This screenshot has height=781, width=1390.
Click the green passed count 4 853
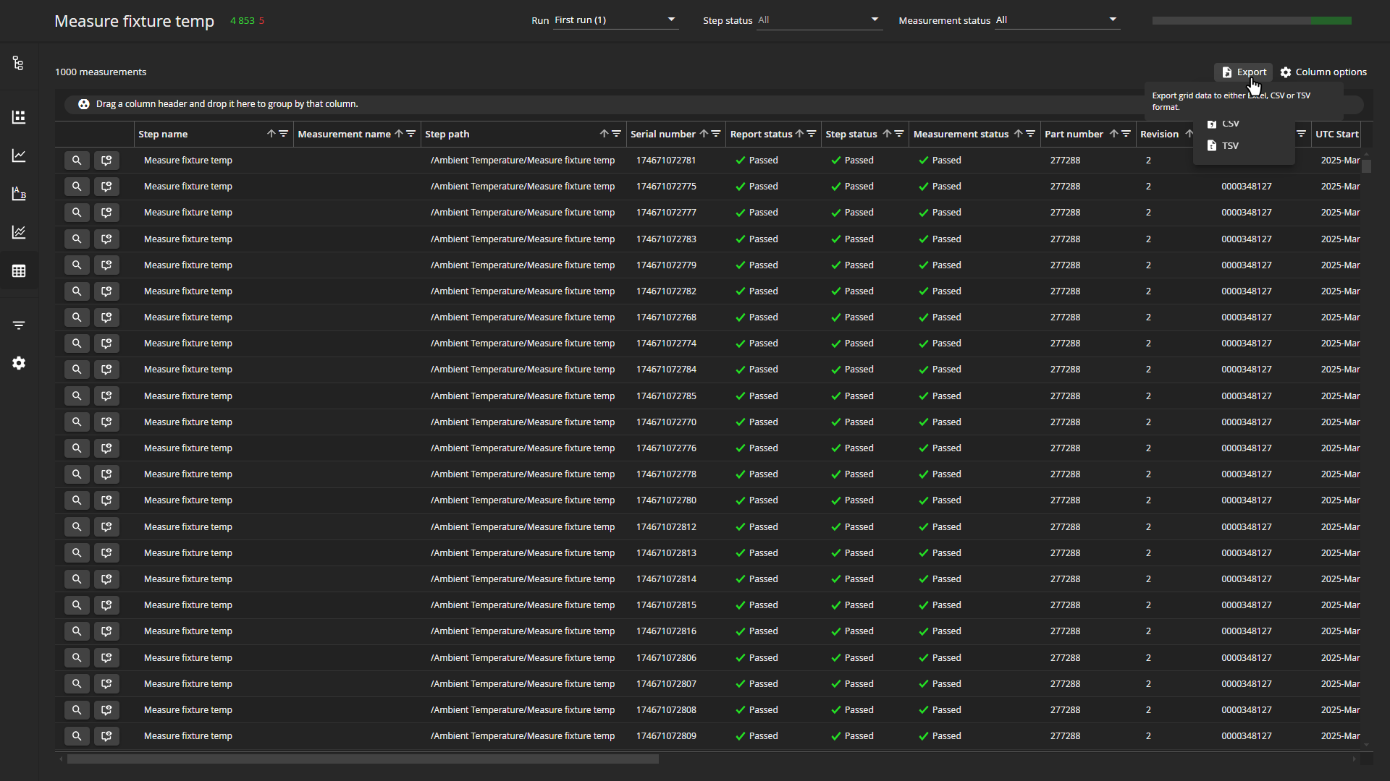(x=243, y=21)
